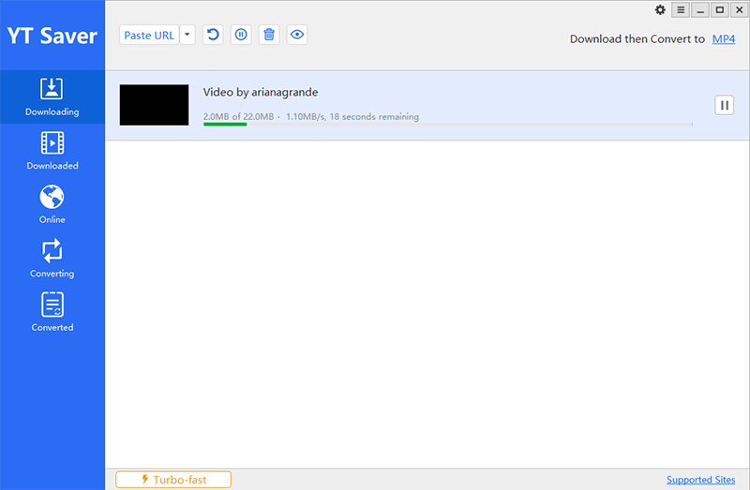
Task: Maximize the YT Saver window
Action: [x=720, y=10]
